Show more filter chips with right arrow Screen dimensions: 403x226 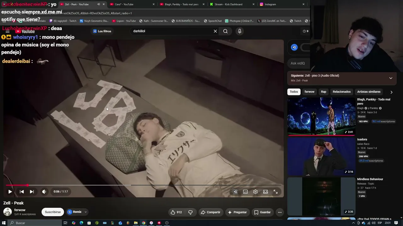[x=391, y=92]
